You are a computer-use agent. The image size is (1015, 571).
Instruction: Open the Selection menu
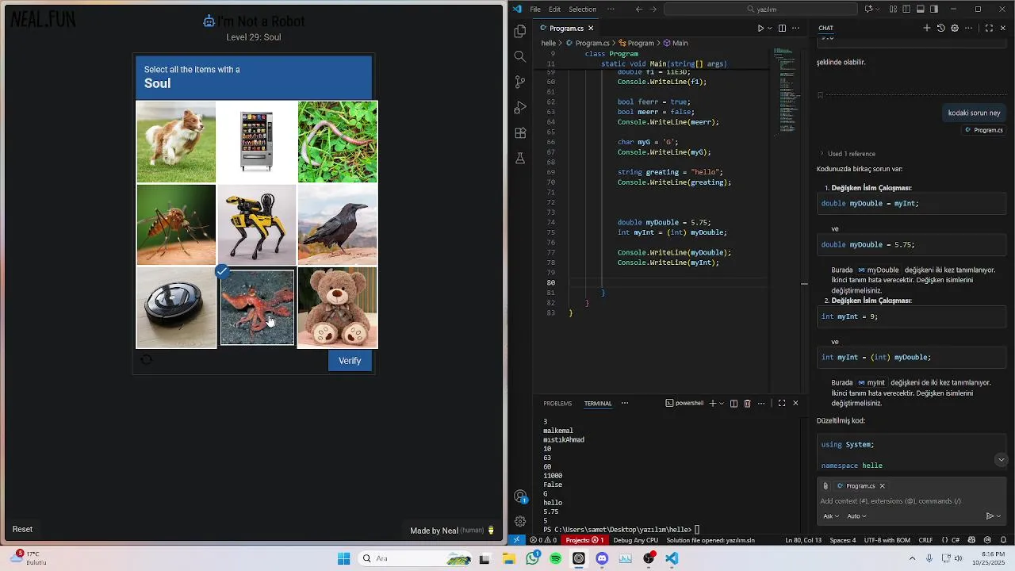(x=582, y=10)
